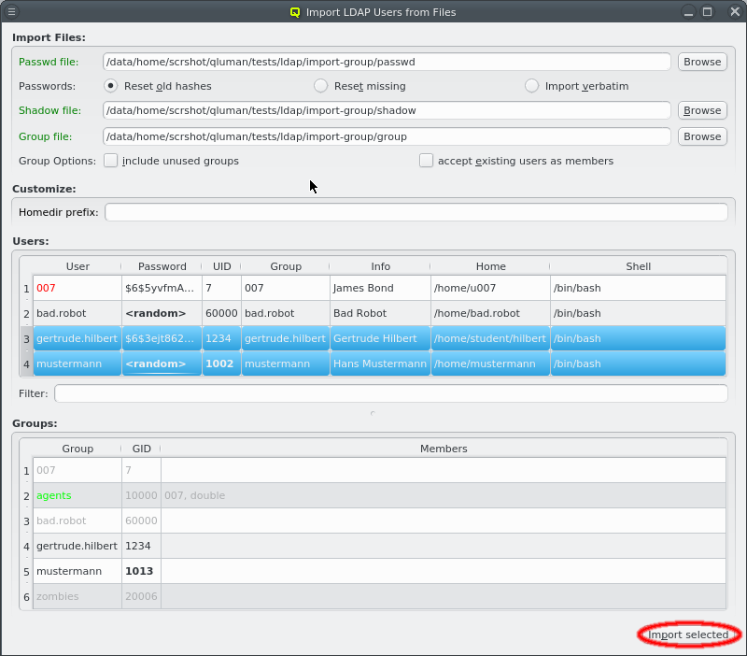Click the Gertrude Hilbert info cell
Viewport: 747px width, 656px height.
(380, 338)
